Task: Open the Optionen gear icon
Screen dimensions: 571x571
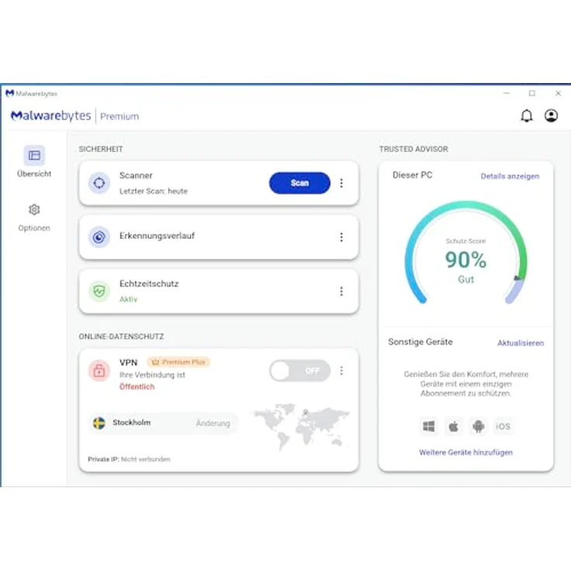Action: pyautogui.click(x=34, y=209)
